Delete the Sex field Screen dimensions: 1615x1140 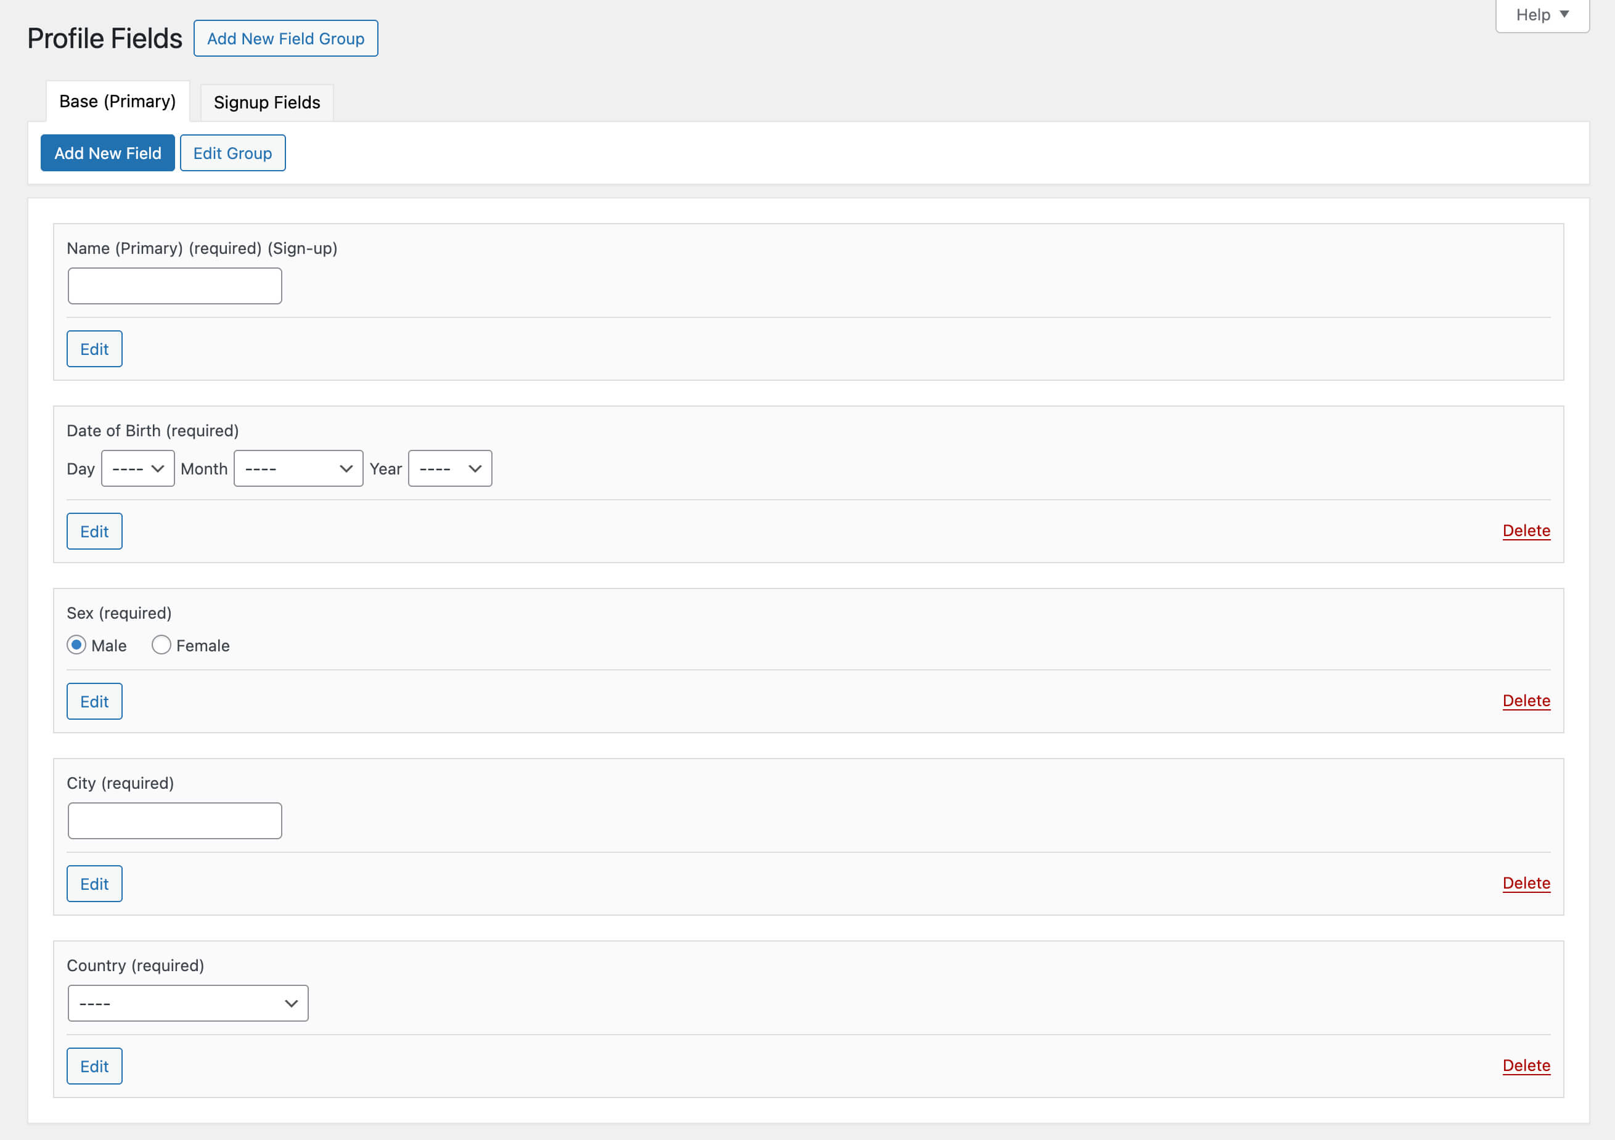pos(1526,701)
